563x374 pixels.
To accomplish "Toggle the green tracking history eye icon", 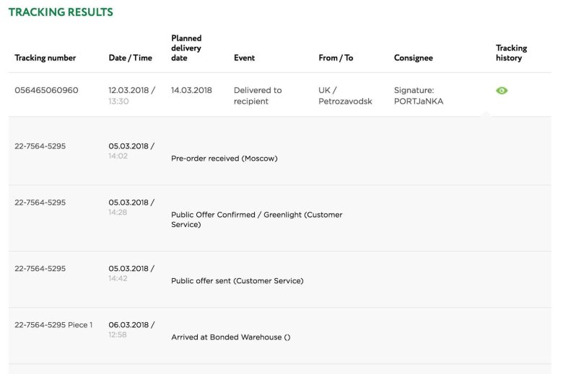I will pyautogui.click(x=502, y=90).
